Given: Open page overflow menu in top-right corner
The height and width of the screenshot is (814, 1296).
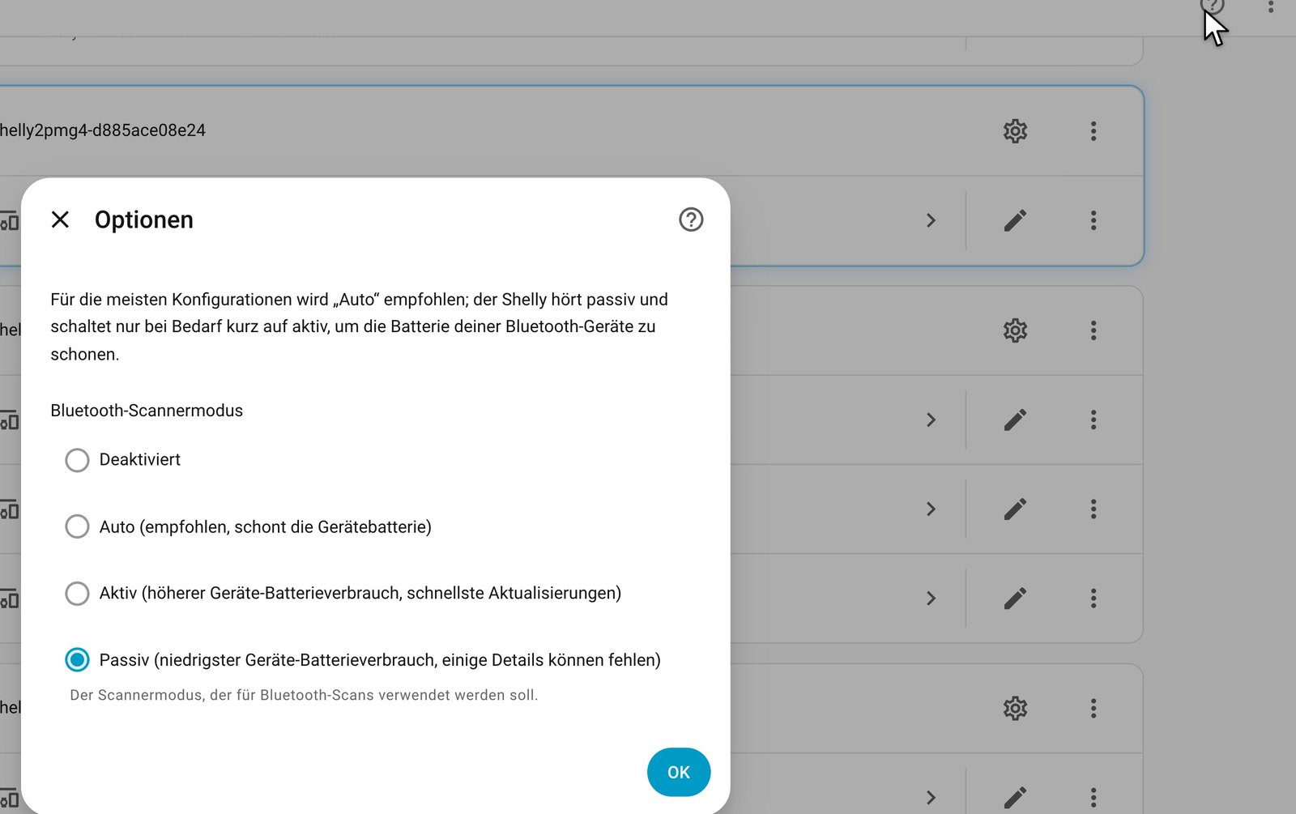Looking at the screenshot, I should 1271,6.
